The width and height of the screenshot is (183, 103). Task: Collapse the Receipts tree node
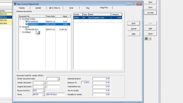(x=20, y=27)
